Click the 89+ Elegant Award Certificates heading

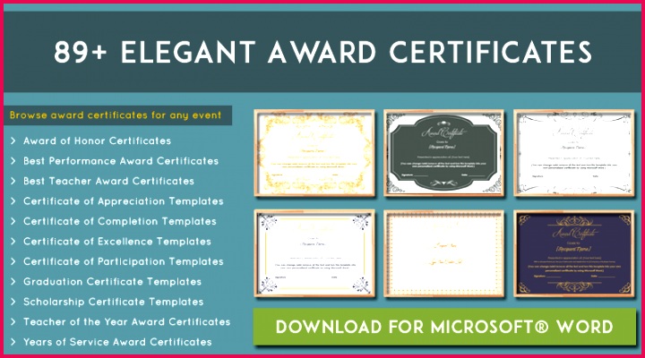point(322,53)
